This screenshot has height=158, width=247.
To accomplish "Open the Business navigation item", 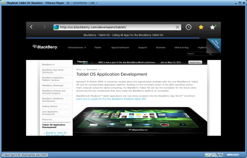I will tap(161, 48).
